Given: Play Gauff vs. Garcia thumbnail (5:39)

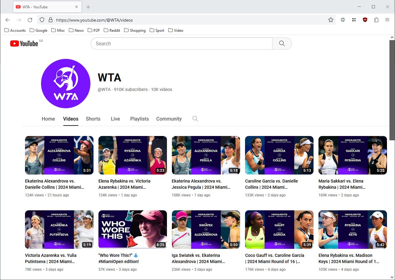Looking at the screenshot, I should coord(279,229).
